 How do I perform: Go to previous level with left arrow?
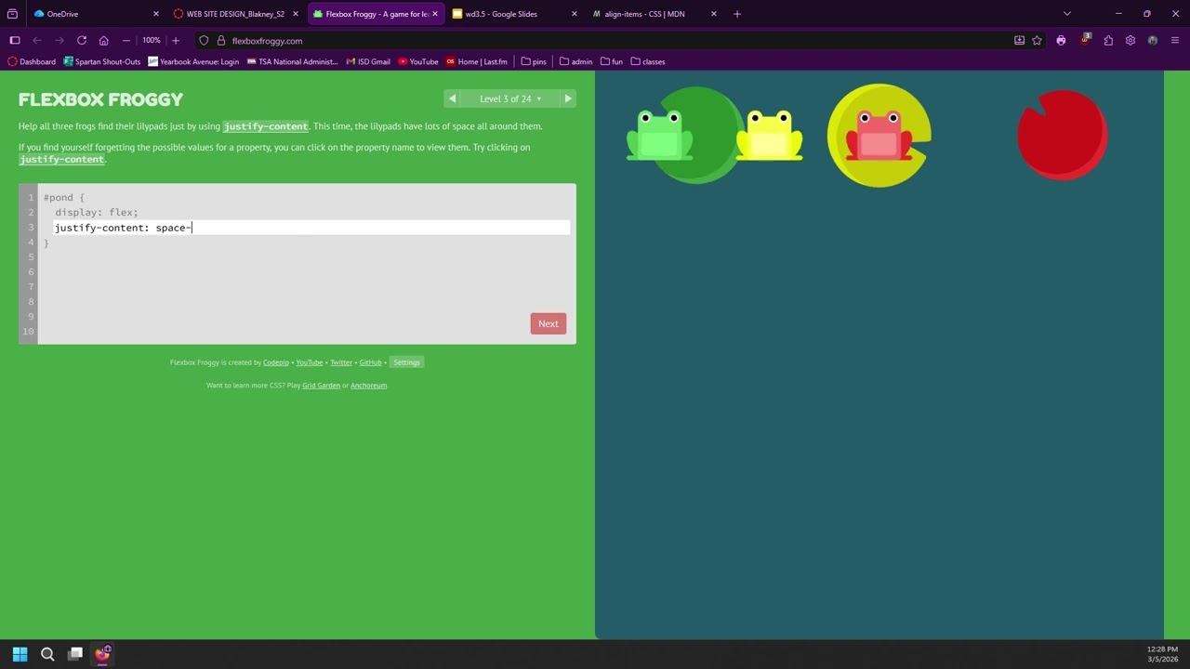pos(453,98)
